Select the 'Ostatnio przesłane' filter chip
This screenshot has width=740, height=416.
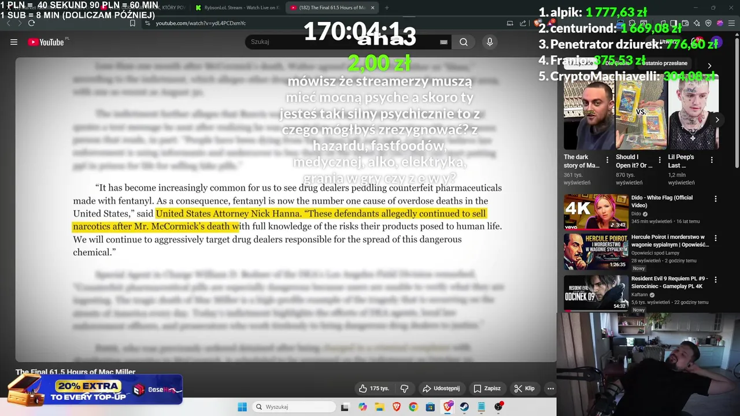coord(665,63)
